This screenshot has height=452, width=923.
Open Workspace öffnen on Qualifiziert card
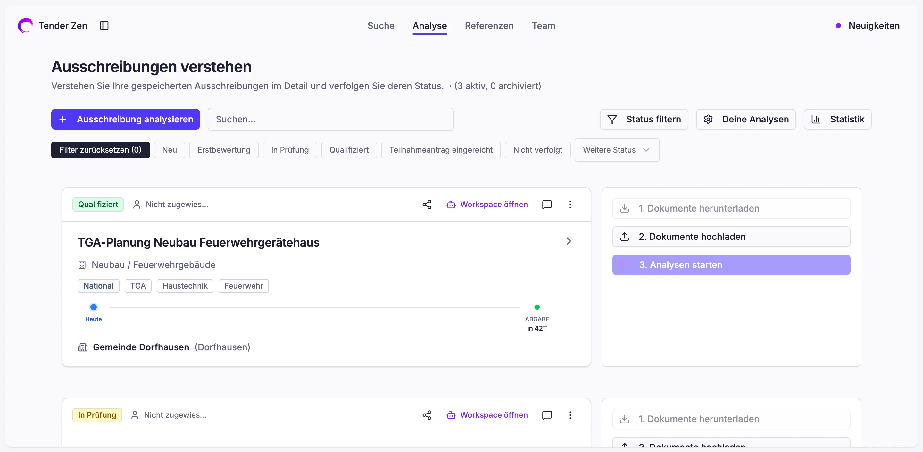click(487, 204)
